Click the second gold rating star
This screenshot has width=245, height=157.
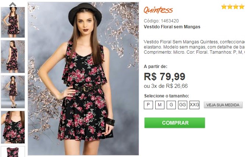tap(230, 7)
